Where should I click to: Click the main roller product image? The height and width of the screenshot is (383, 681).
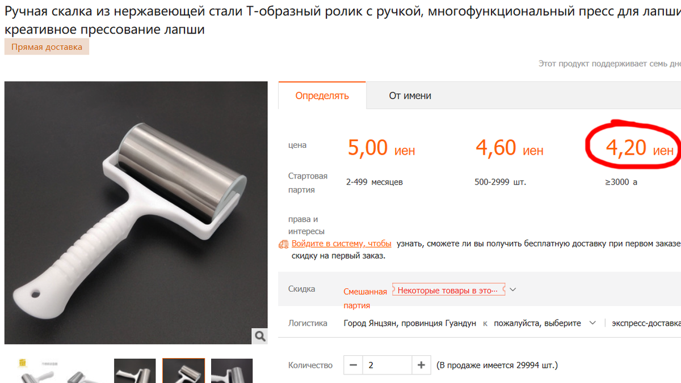coord(136,212)
